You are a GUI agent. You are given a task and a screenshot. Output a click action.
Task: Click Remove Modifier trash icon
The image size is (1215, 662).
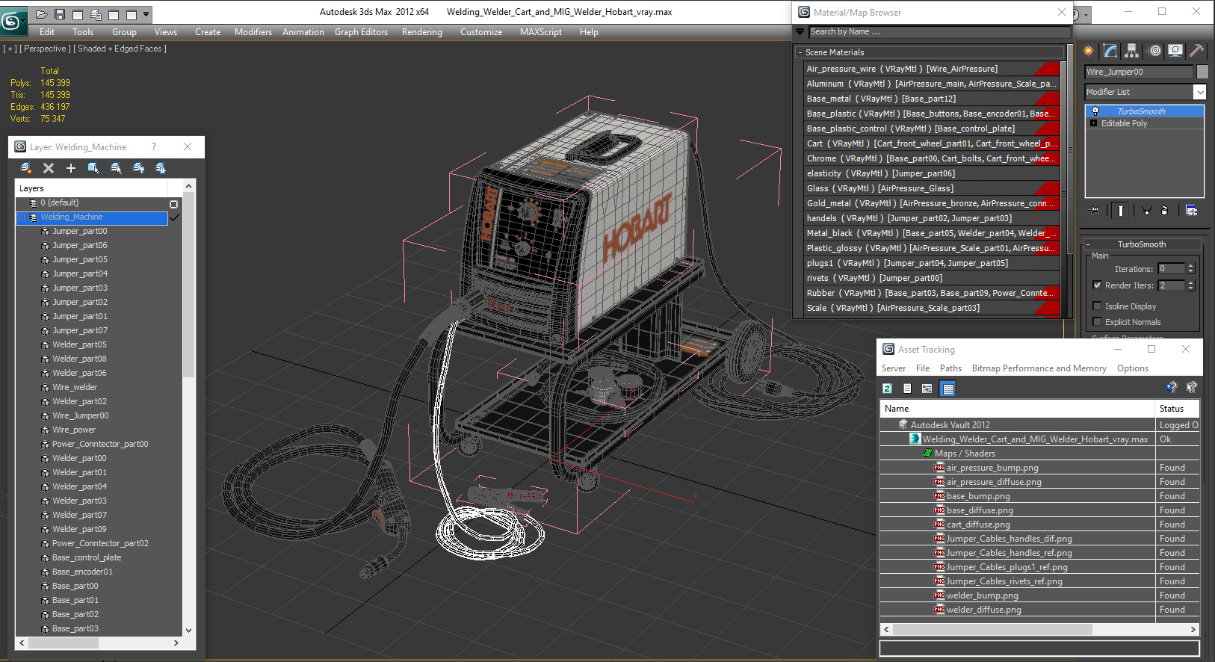1164,211
